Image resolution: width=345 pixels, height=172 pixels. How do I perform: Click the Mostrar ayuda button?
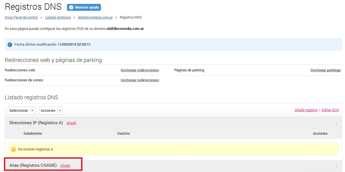coord(84,7)
